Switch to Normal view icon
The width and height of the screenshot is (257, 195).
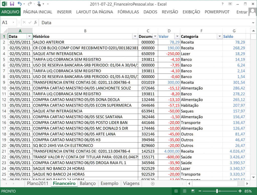click(x=176, y=191)
